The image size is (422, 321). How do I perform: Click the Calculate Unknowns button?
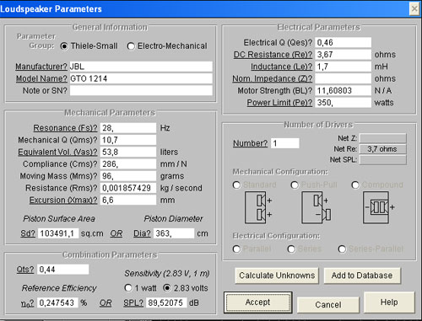pos(277,276)
